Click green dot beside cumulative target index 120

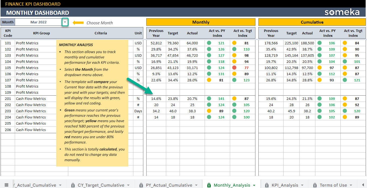click(345, 111)
